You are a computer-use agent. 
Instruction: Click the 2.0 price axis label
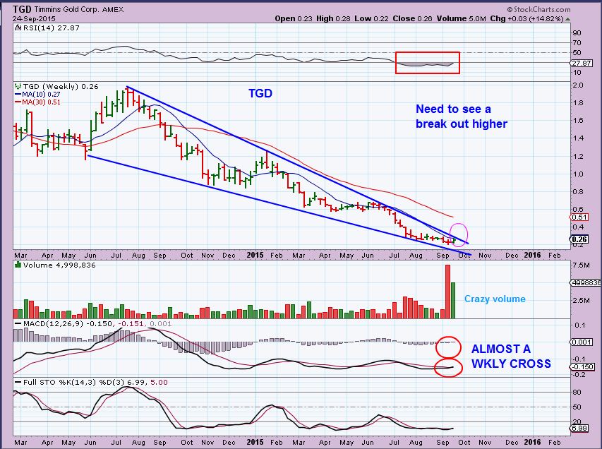tap(578, 85)
